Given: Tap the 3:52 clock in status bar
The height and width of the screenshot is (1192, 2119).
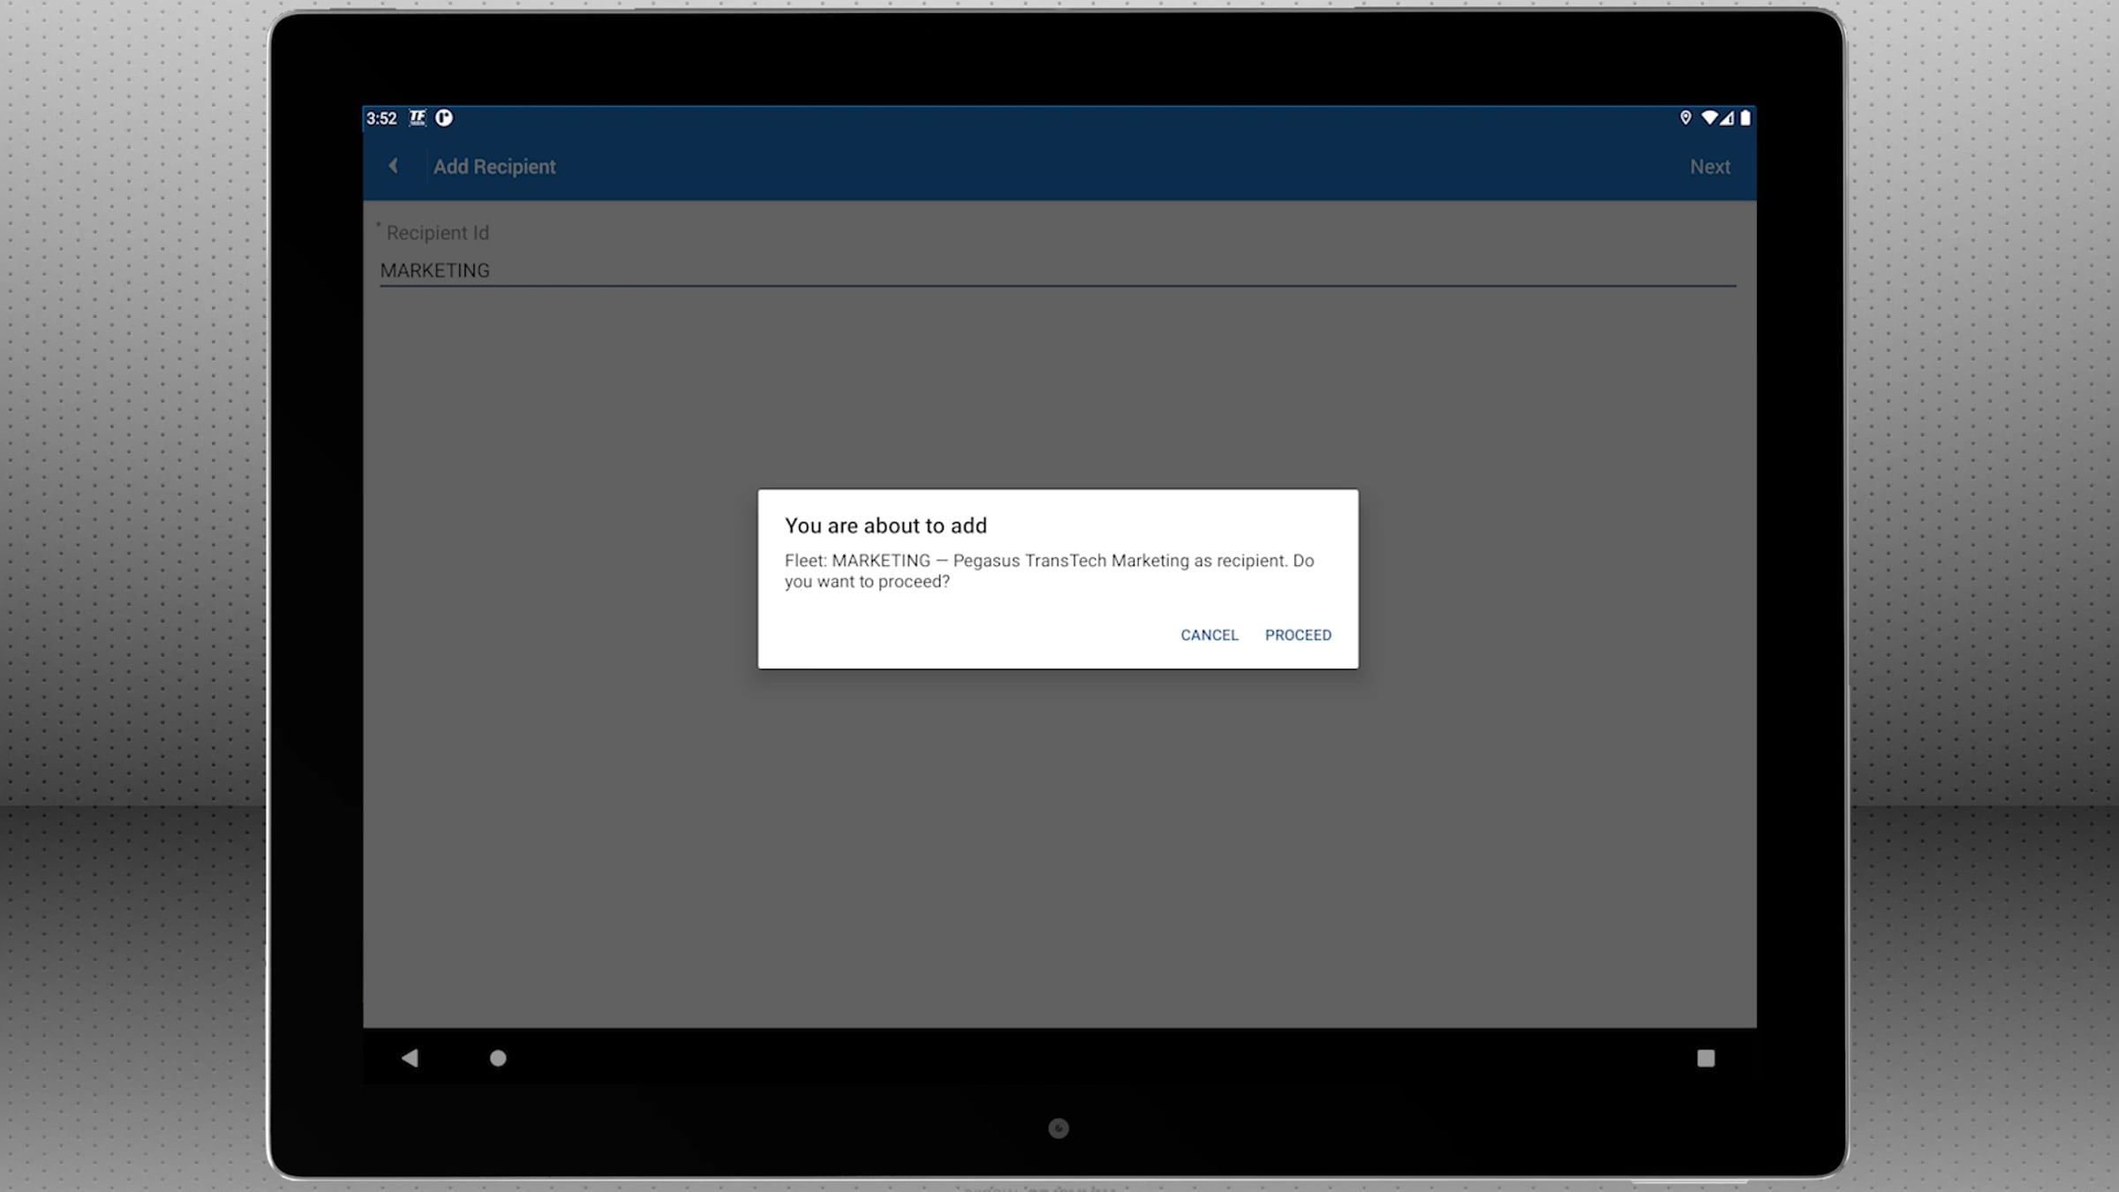Looking at the screenshot, I should (x=381, y=118).
